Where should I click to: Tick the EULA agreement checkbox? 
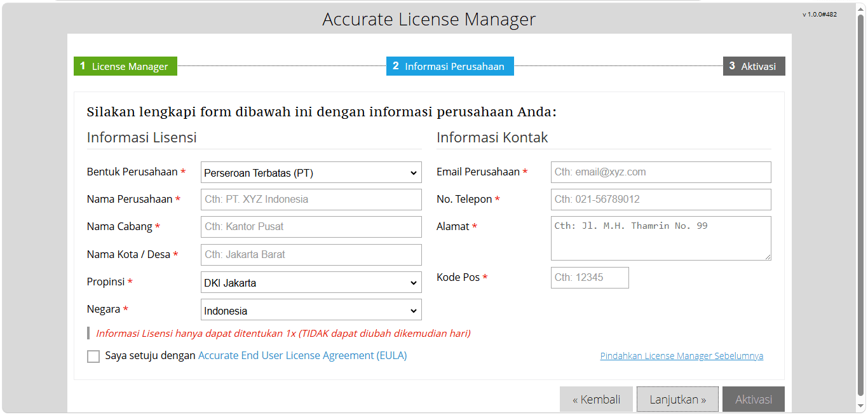(93, 357)
